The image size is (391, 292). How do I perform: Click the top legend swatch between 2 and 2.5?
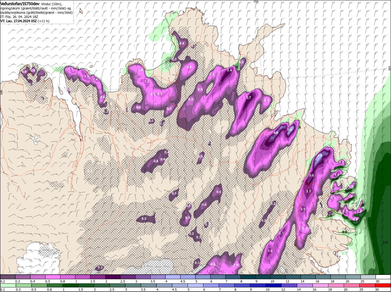(113, 277)
